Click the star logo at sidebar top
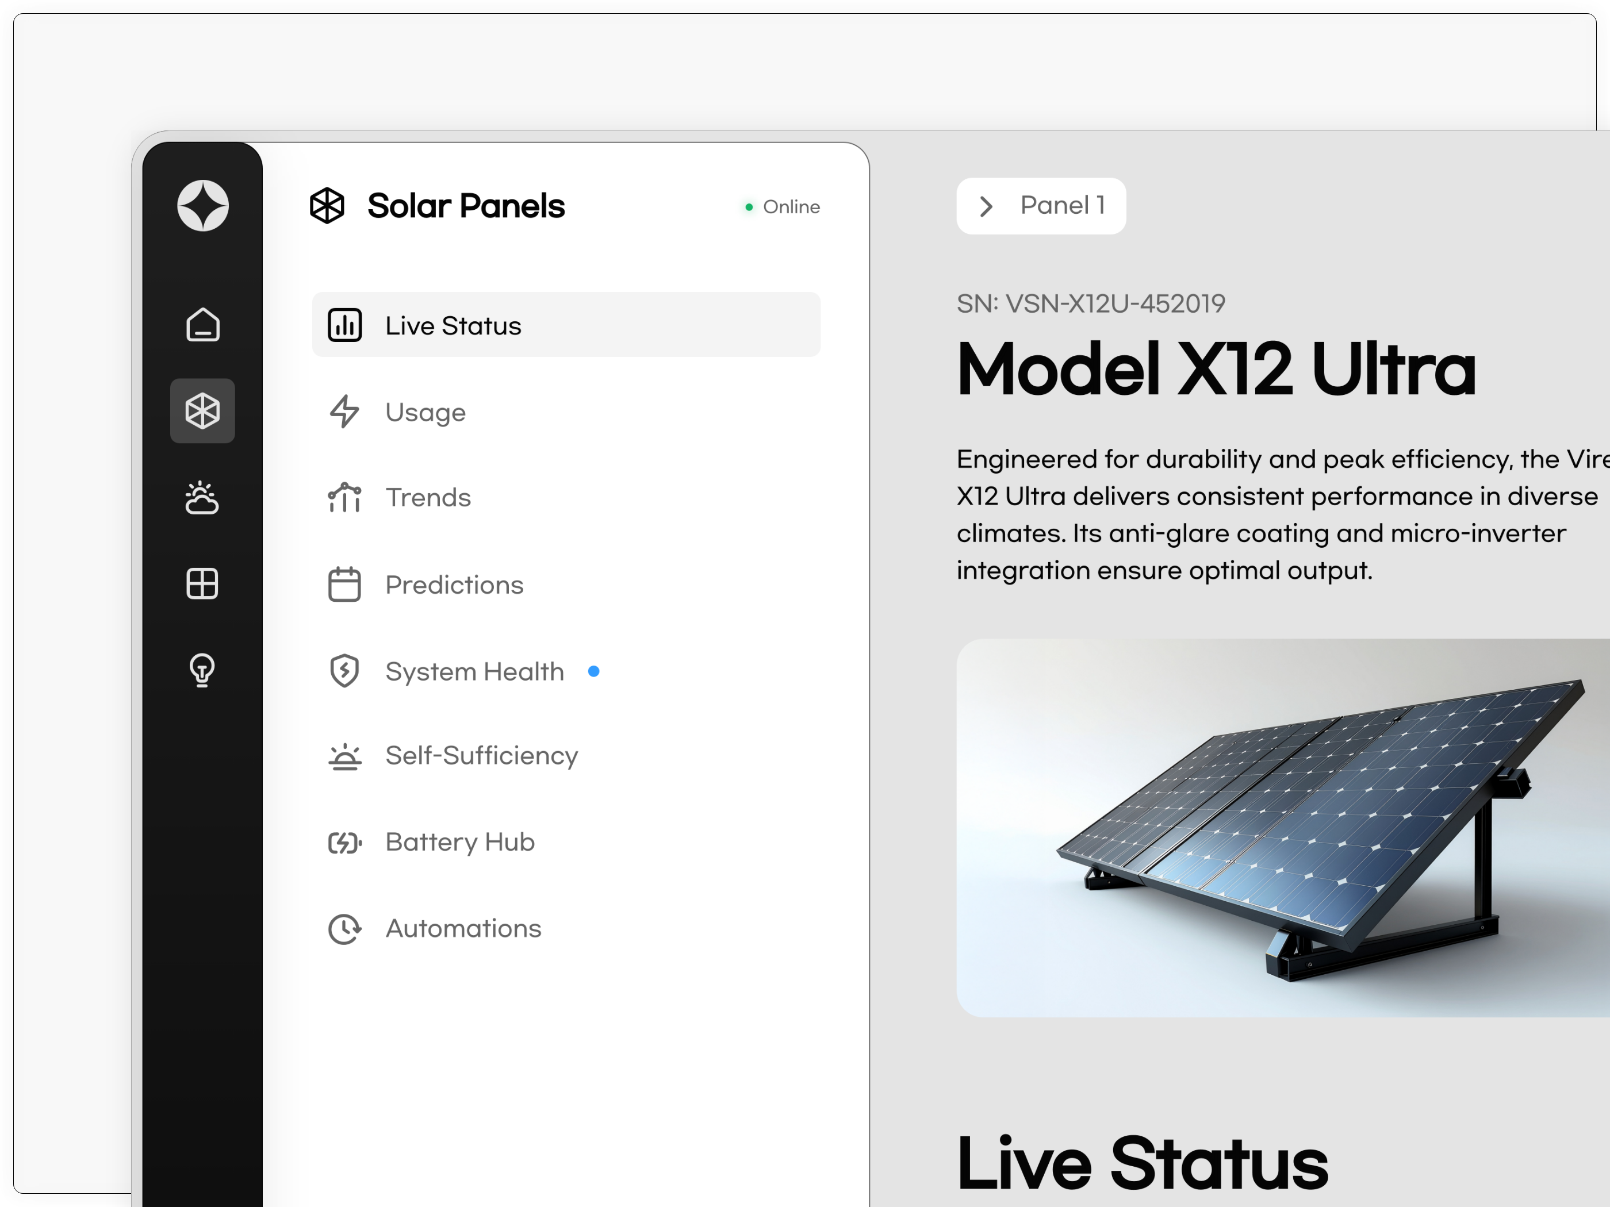 203,206
